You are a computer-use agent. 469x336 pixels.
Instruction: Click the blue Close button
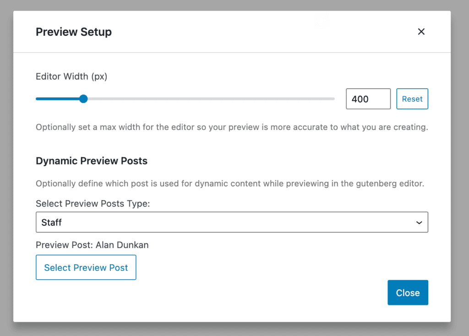coord(408,293)
